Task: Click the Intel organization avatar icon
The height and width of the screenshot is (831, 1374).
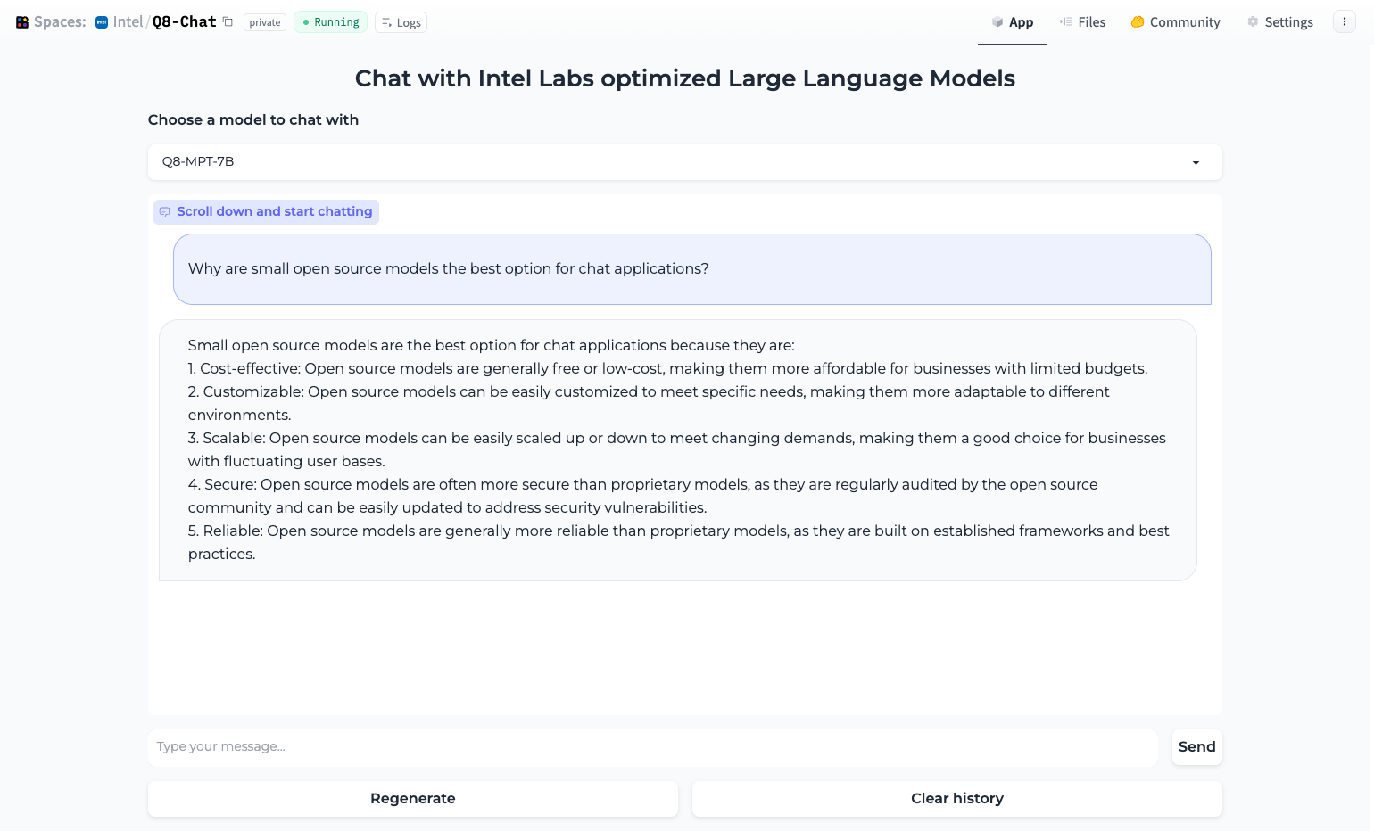Action: click(102, 22)
